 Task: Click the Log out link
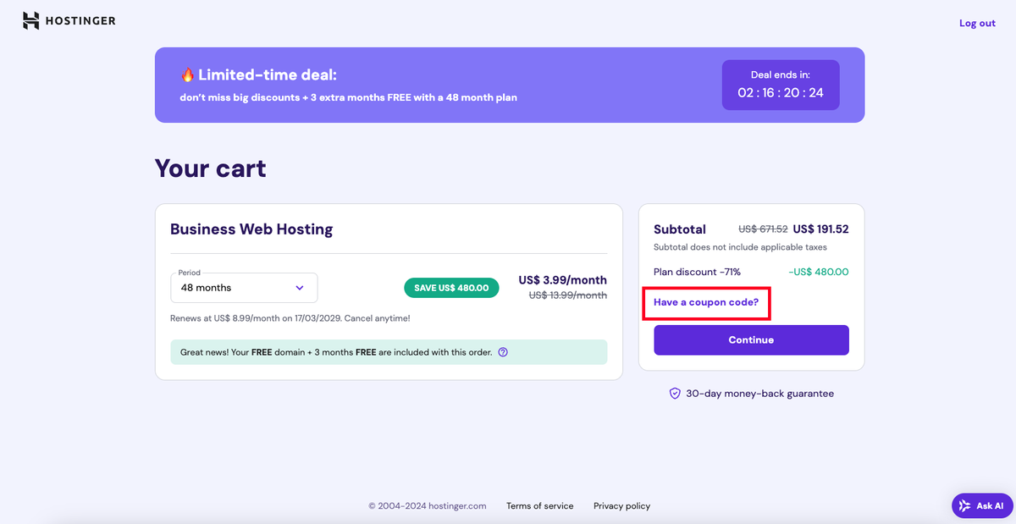click(x=977, y=23)
